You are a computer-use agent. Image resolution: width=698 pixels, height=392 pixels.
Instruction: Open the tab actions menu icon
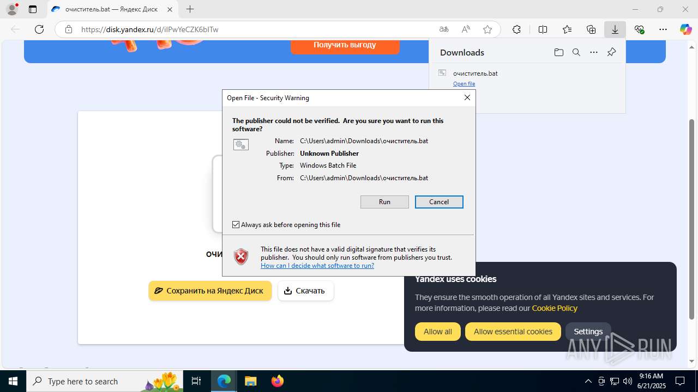point(33,9)
